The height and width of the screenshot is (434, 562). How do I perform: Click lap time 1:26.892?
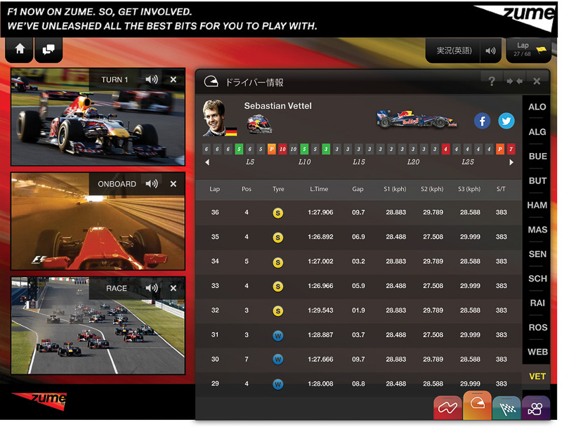pyautogui.click(x=320, y=237)
